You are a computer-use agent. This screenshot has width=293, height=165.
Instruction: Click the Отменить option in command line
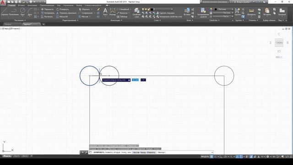click(151, 153)
